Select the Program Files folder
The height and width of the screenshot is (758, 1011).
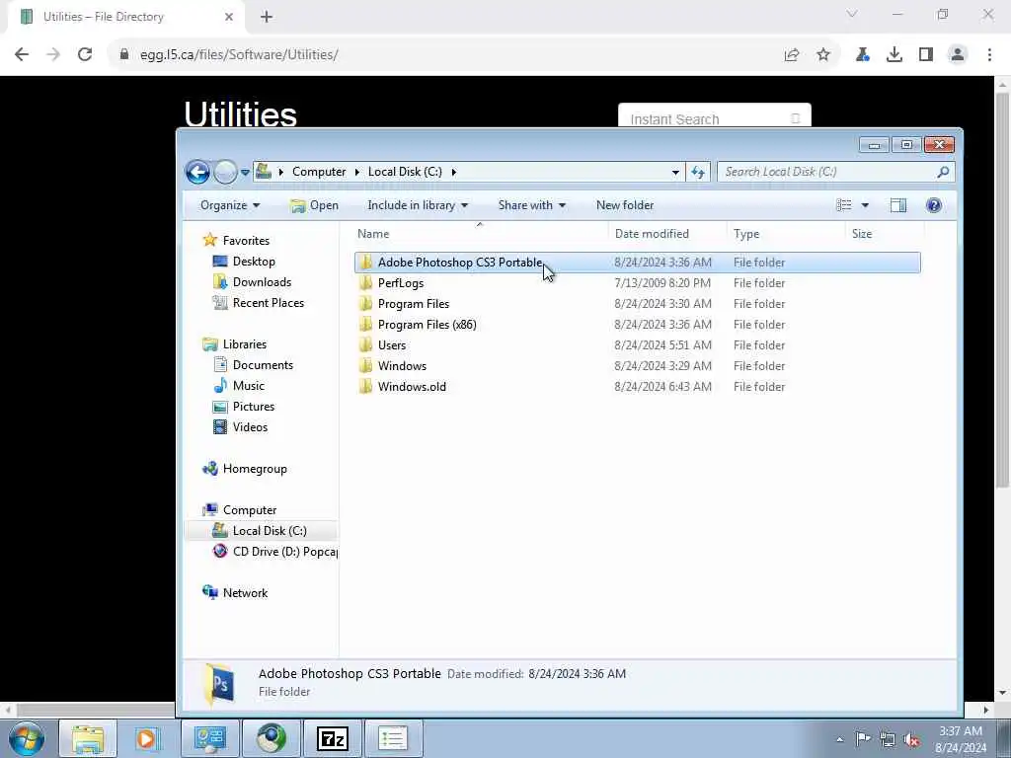[637, 304]
